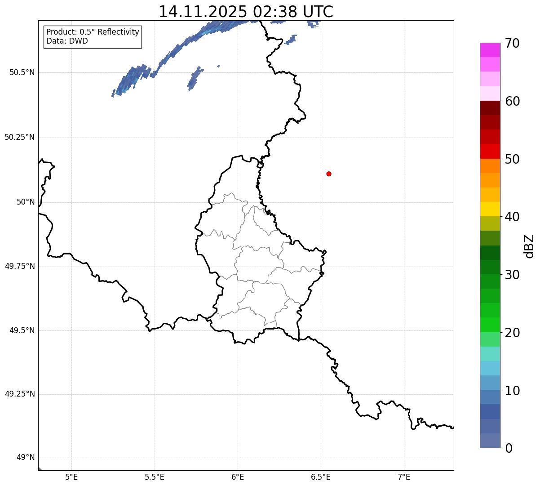Click the Product: 0.5° Reflectivity label
This screenshot has width=540, height=486.
click(93, 32)
